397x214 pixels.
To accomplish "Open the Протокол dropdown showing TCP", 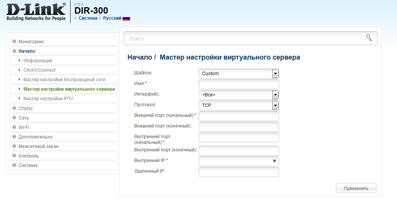I will [x=239, y=105].
